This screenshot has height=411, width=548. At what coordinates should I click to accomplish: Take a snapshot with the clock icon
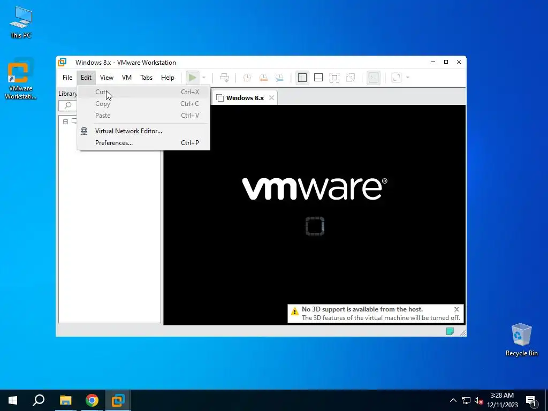[x=247, y=78]
